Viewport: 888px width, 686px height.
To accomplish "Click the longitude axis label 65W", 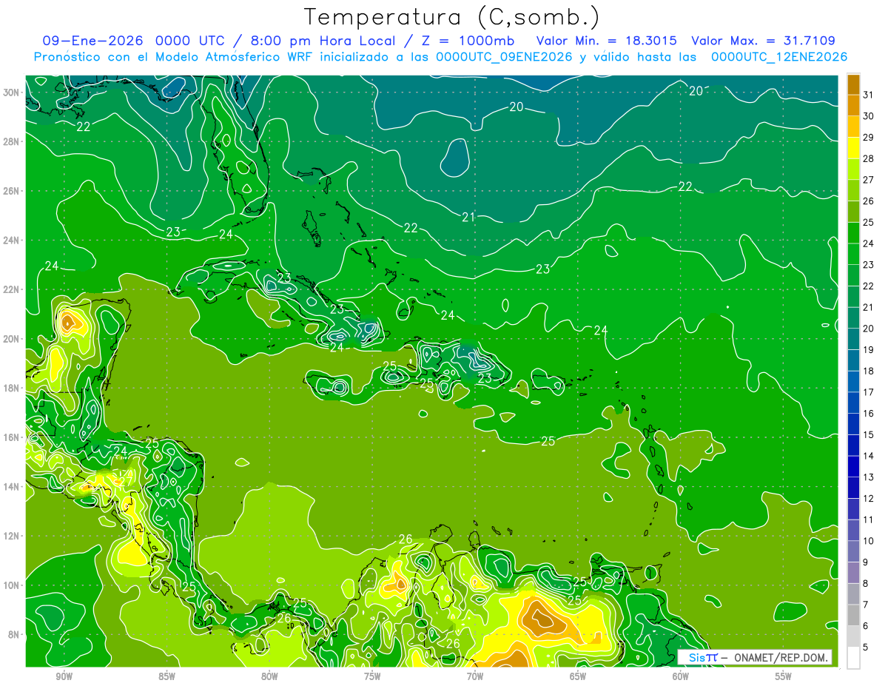I will pos(579,676).
